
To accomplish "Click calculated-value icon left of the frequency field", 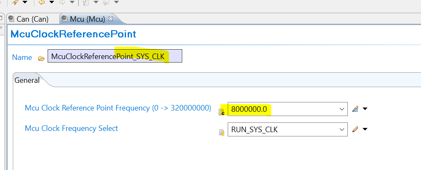I will click(x=221, y=111).
